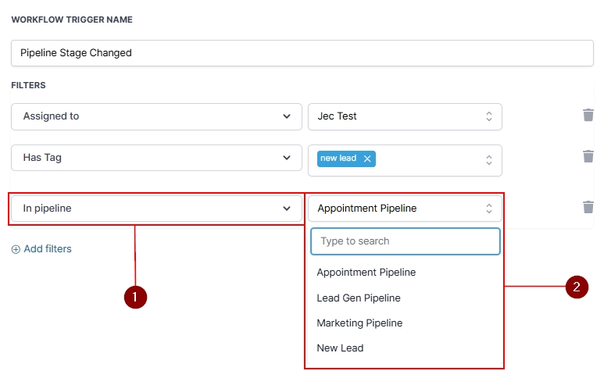Click the plus icon beside Add filters
The image size is (611, 371).
coord(16,249)
